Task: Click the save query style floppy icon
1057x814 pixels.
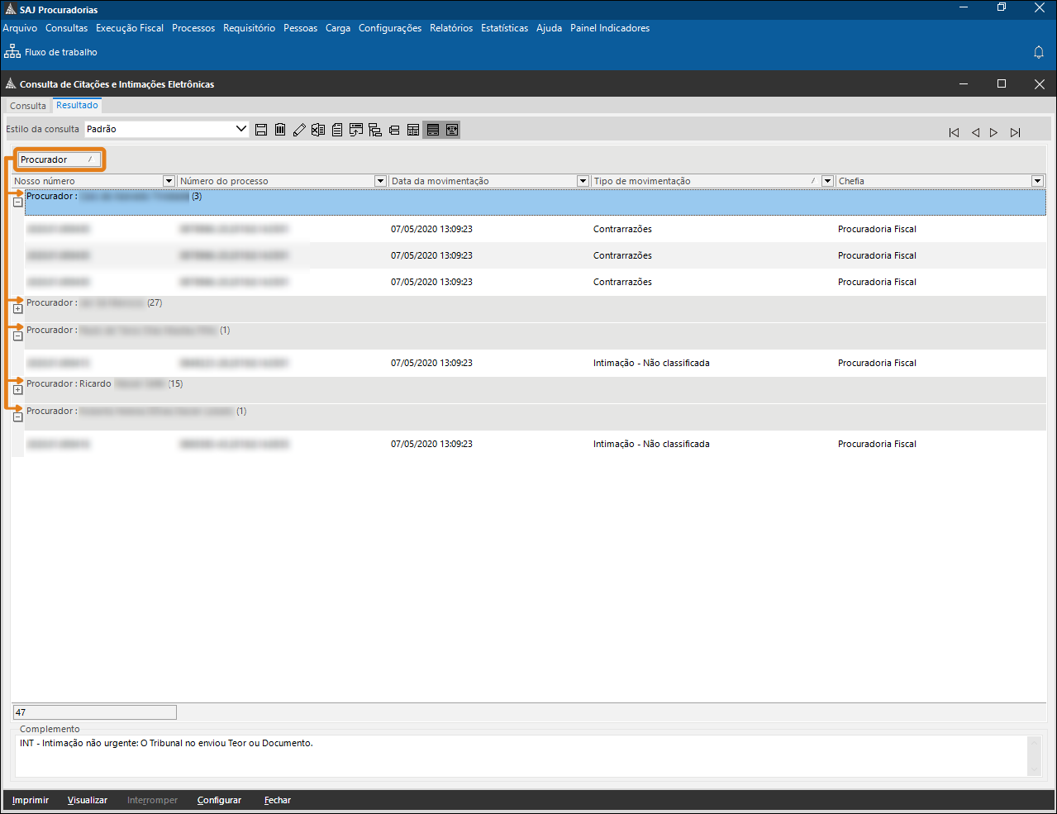Action: [261, 130]
